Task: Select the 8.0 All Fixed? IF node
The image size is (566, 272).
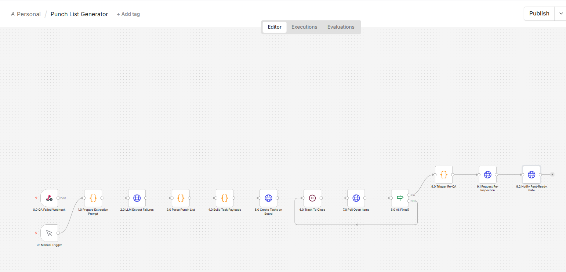Action: 400,198
